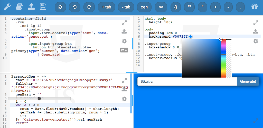Open CSS pane gear settings
This screenshot has width=263, height=128.
256,41
